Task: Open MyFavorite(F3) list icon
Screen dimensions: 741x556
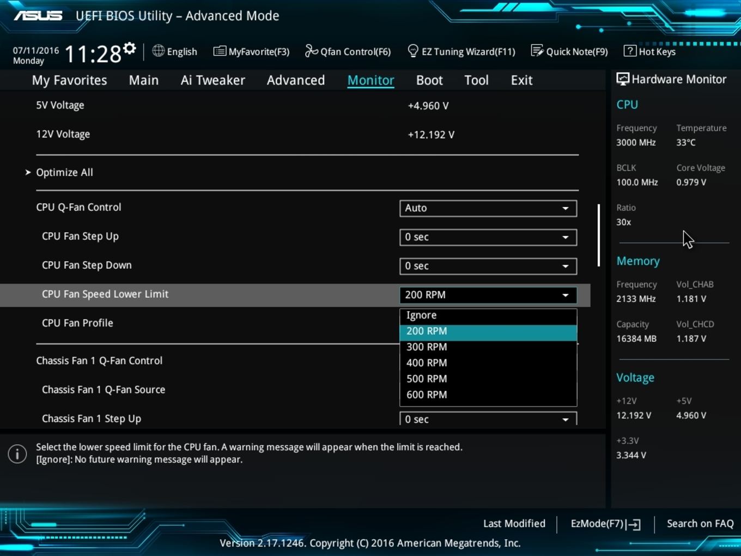Action: coord(220,51)
